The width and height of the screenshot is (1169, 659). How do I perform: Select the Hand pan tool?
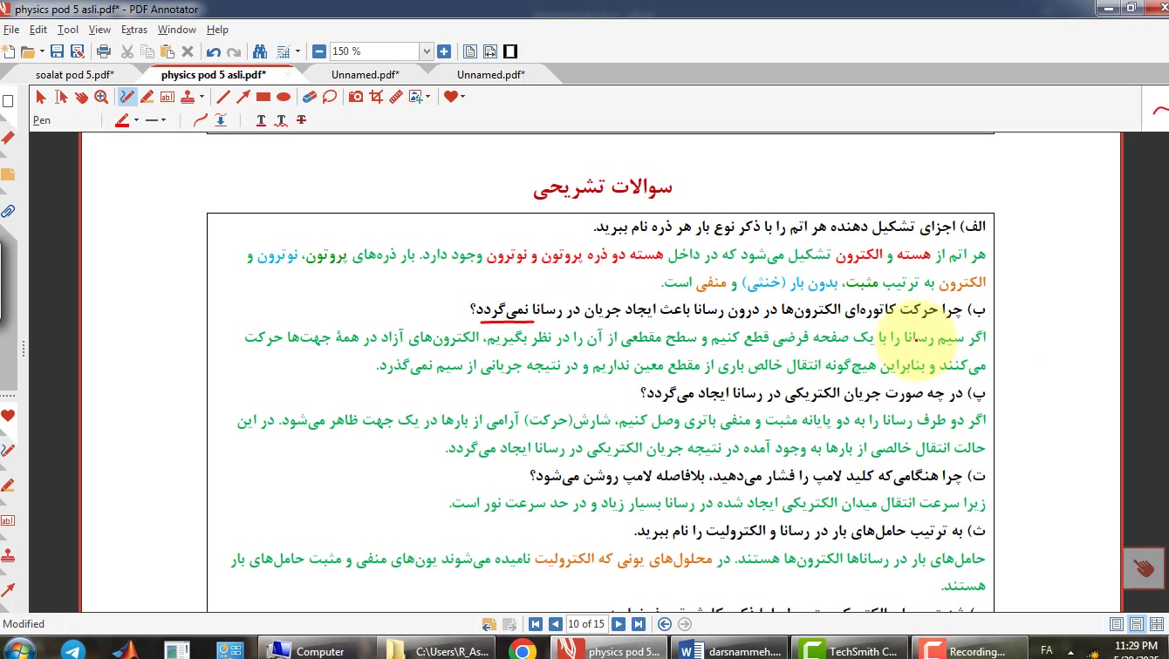click(x=81, y=97)
